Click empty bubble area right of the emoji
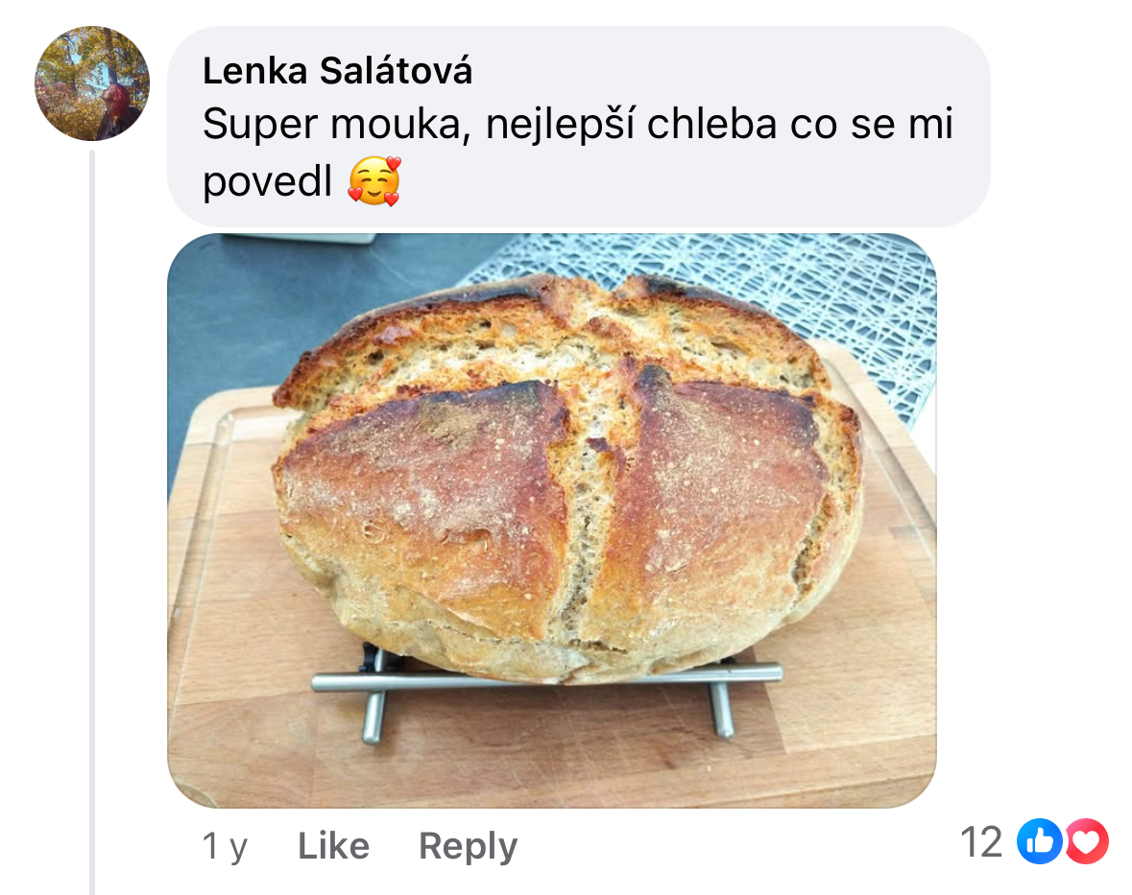Screen dimensions: 1132x895 (x=686, y=181)
